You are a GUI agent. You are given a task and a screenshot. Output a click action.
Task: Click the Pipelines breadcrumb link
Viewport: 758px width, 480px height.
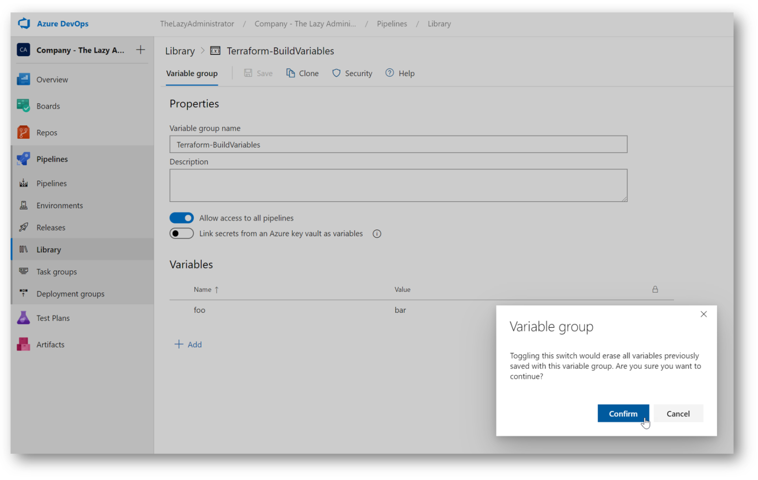pos(392,24)
